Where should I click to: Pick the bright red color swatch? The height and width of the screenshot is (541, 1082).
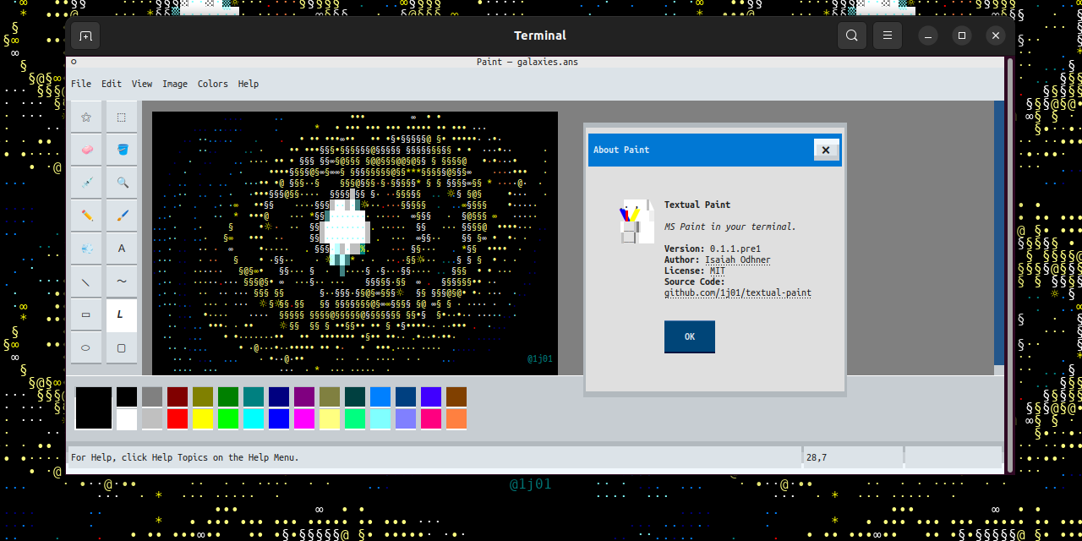[x=178, y=418]
